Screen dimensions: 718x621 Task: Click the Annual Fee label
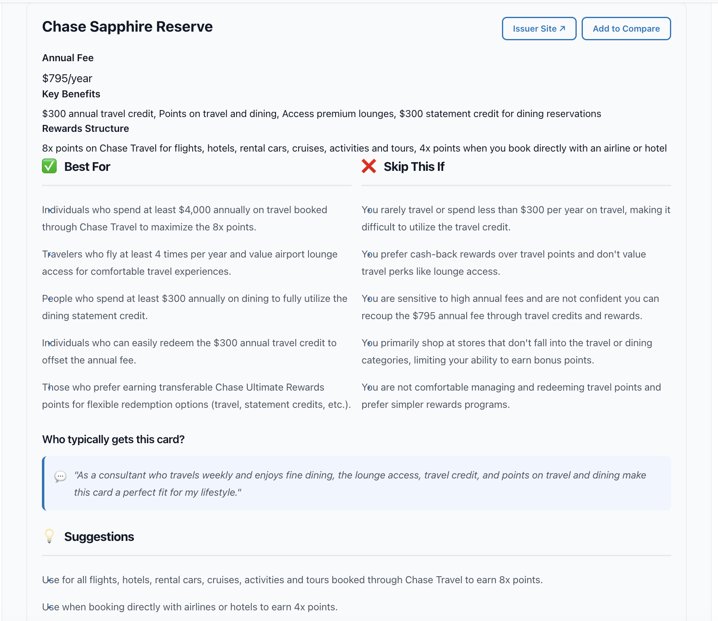coord(67,58)
